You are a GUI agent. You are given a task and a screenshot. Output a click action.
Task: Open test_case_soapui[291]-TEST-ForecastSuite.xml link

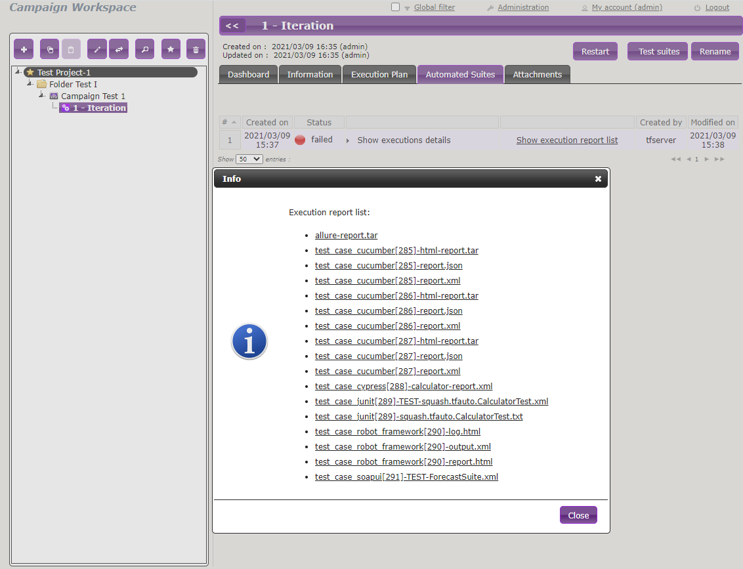pos(406,477)
